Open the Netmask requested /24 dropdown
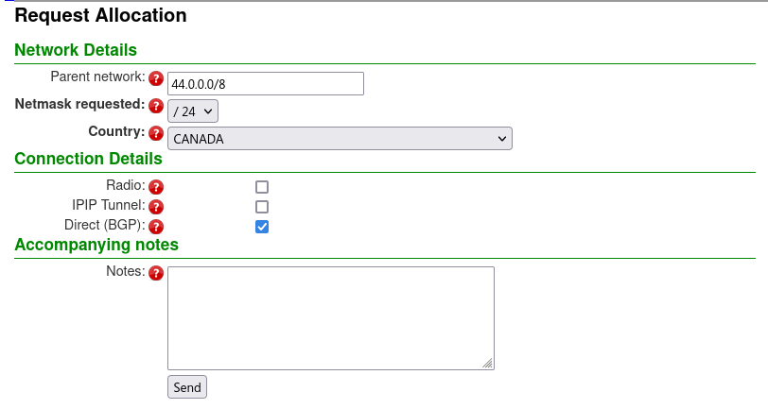This screenshot has height=409, width=768. click(193, 111)
